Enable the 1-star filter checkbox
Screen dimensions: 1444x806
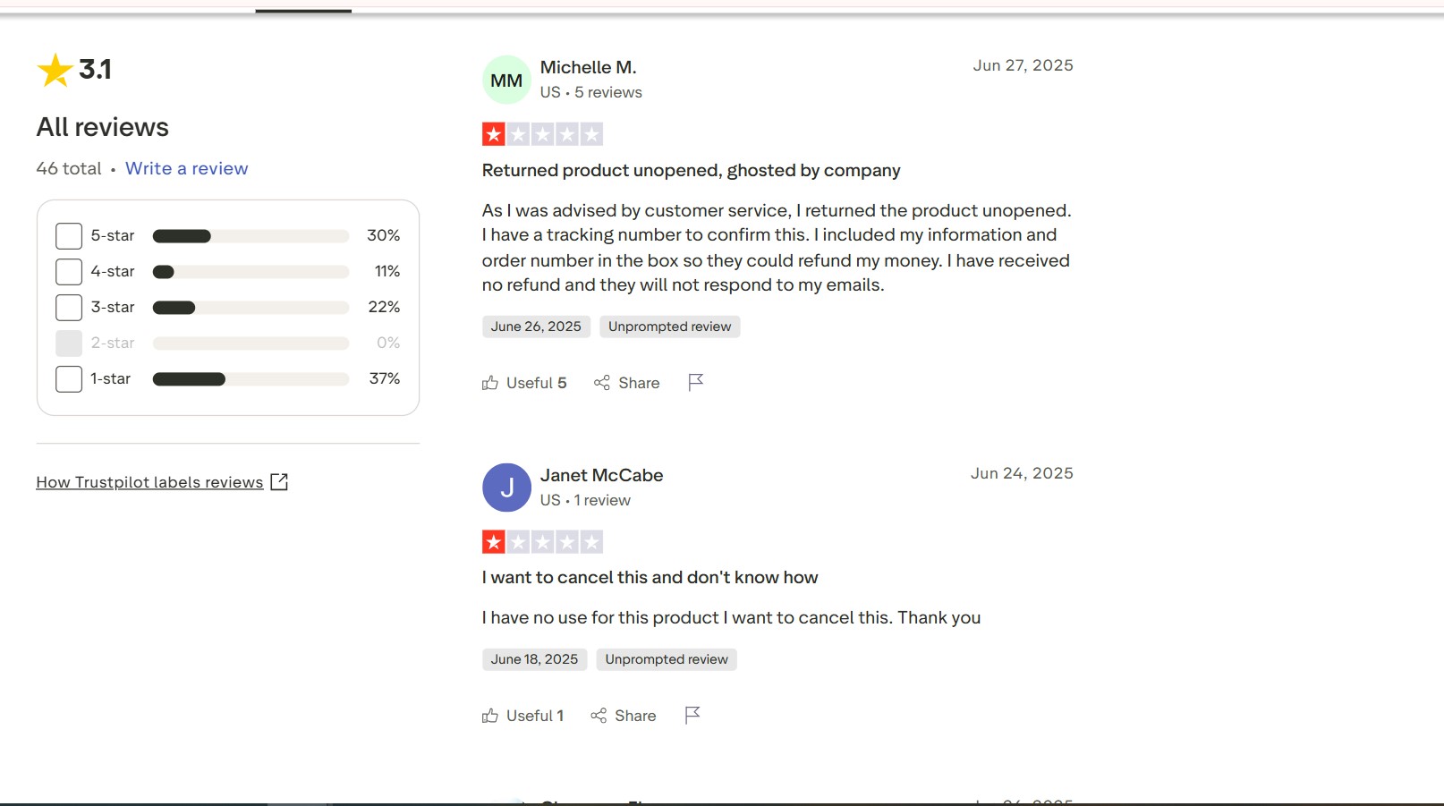point(69,379)
